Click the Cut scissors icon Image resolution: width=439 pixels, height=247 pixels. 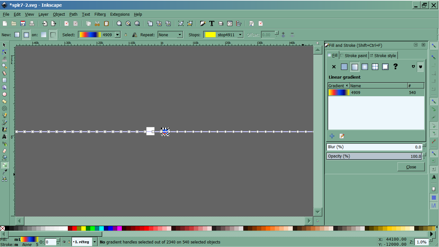(x=97, y=23)
